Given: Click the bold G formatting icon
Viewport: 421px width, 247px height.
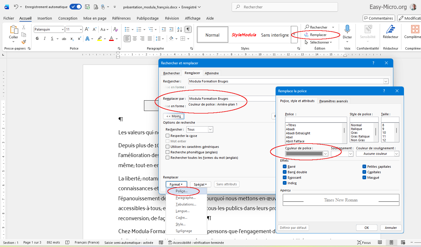Looking at the screenshot, I should pyautogui.click(x=37, y=39).
